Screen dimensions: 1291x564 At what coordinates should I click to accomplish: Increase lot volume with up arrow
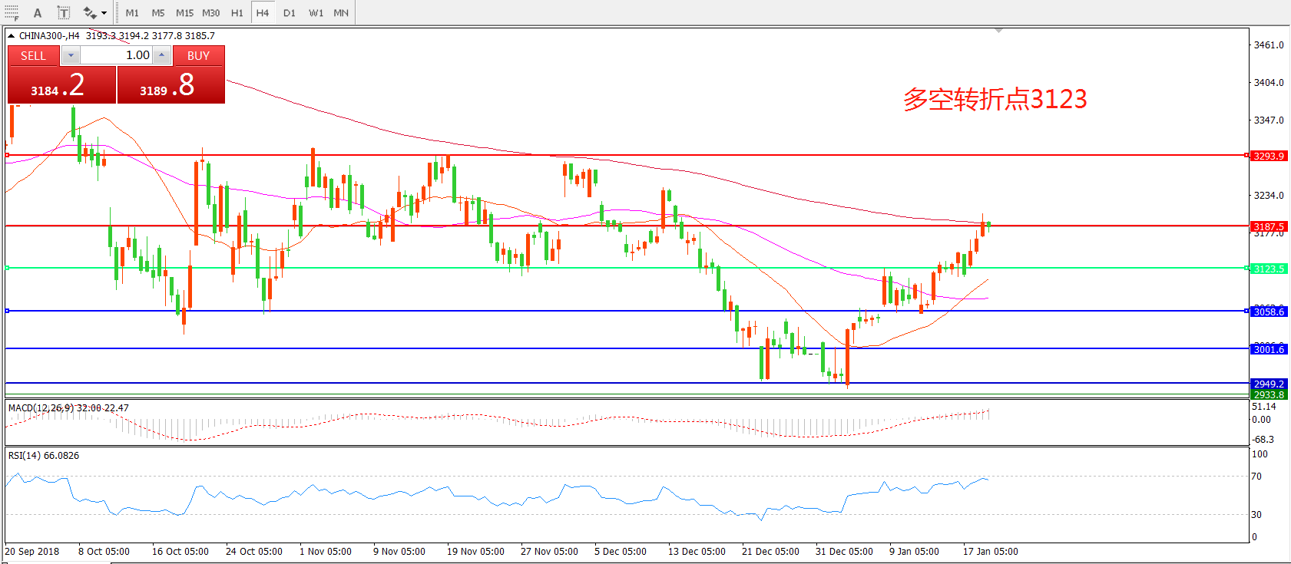161,55
